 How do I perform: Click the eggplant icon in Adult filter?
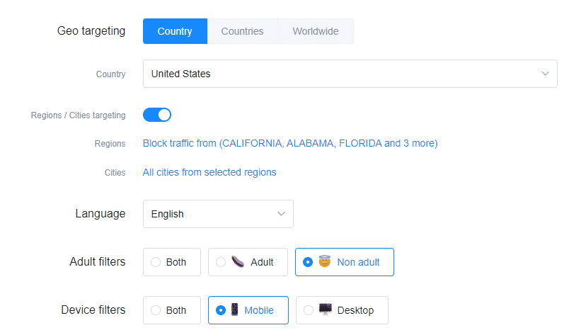[238, 261]
